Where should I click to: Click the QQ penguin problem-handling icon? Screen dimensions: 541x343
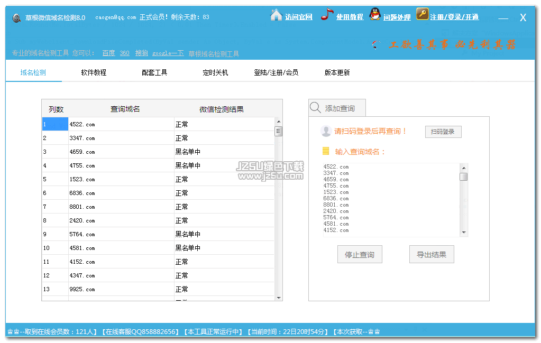(x=375, y=15)
